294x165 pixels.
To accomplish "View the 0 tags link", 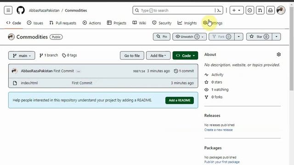I will point(69,55).
